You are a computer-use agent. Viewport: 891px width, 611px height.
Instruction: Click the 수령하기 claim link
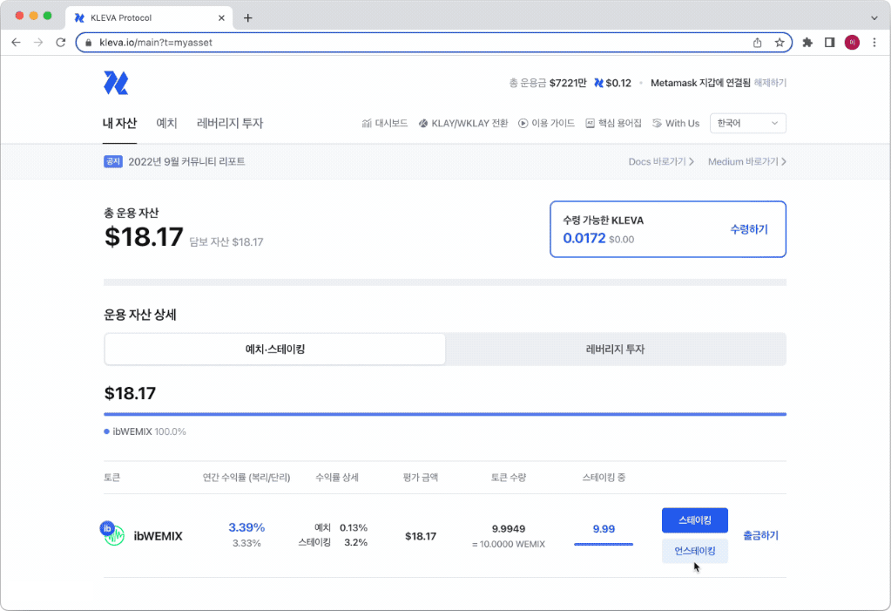(x=748, y=229)
